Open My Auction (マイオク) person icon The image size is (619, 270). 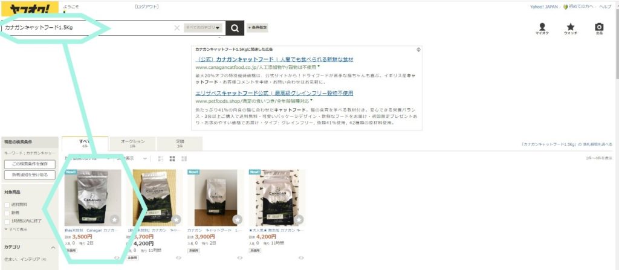click(542, 28)
